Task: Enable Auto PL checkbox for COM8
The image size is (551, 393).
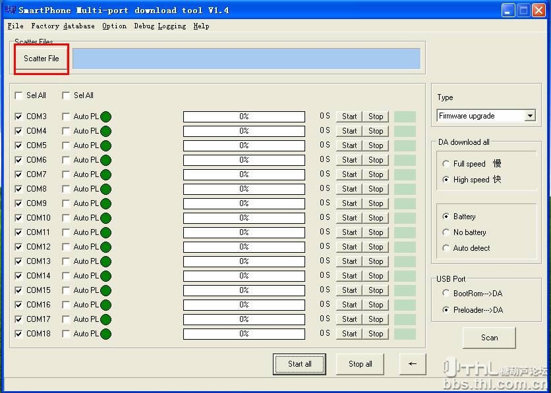Action: pyautogui.click(x=66, y=189)
